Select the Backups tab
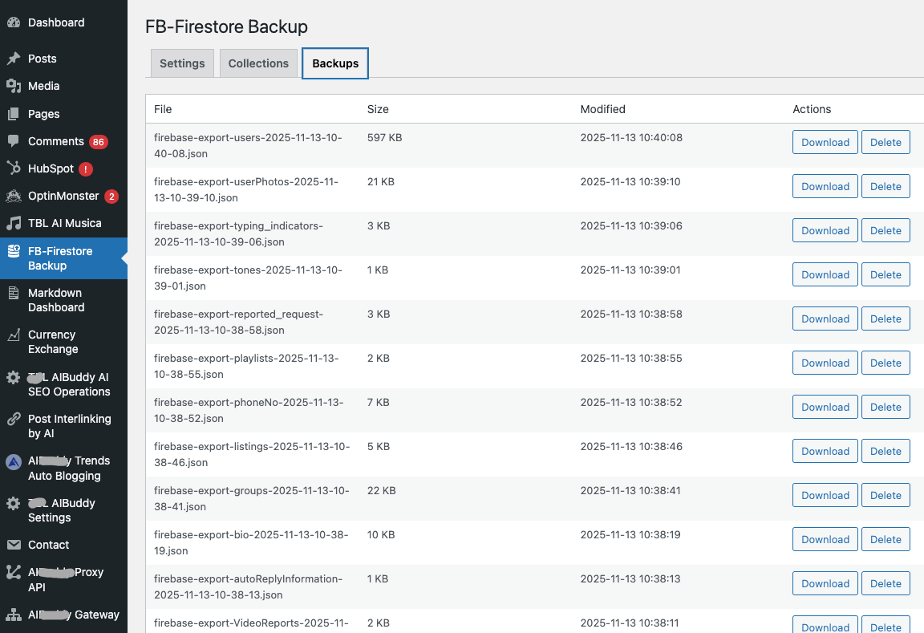 pos(335,63)
